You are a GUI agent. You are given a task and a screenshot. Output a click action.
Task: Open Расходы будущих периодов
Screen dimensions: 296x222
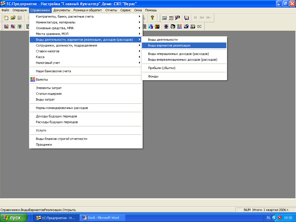point(86,122)
